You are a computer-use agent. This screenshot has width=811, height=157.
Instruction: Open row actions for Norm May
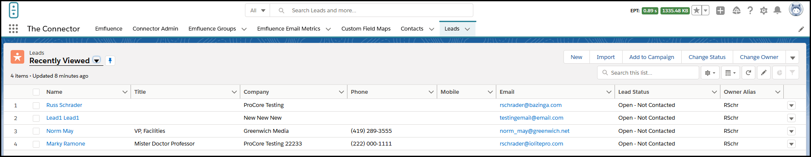point(791,131)
